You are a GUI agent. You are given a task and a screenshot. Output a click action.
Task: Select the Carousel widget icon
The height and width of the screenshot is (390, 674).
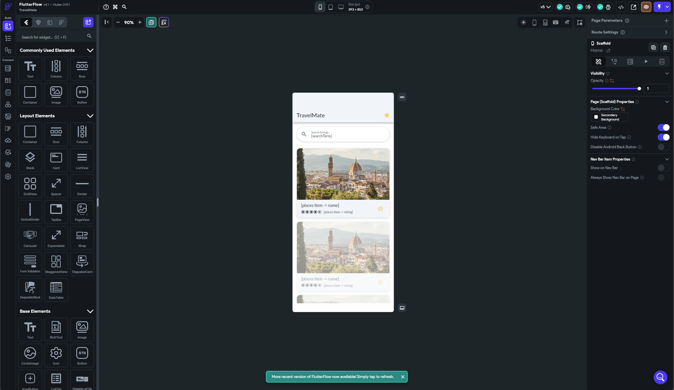point(30,238)
